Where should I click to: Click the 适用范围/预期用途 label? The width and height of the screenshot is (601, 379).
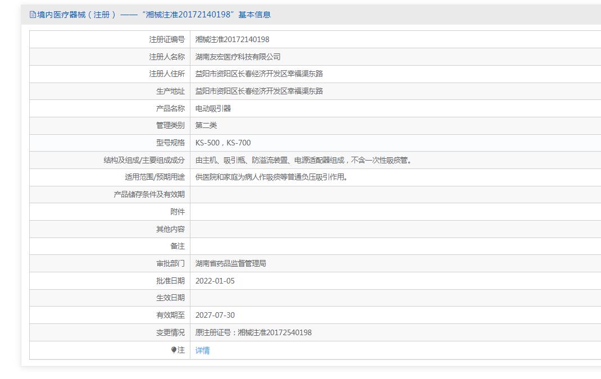155,177
